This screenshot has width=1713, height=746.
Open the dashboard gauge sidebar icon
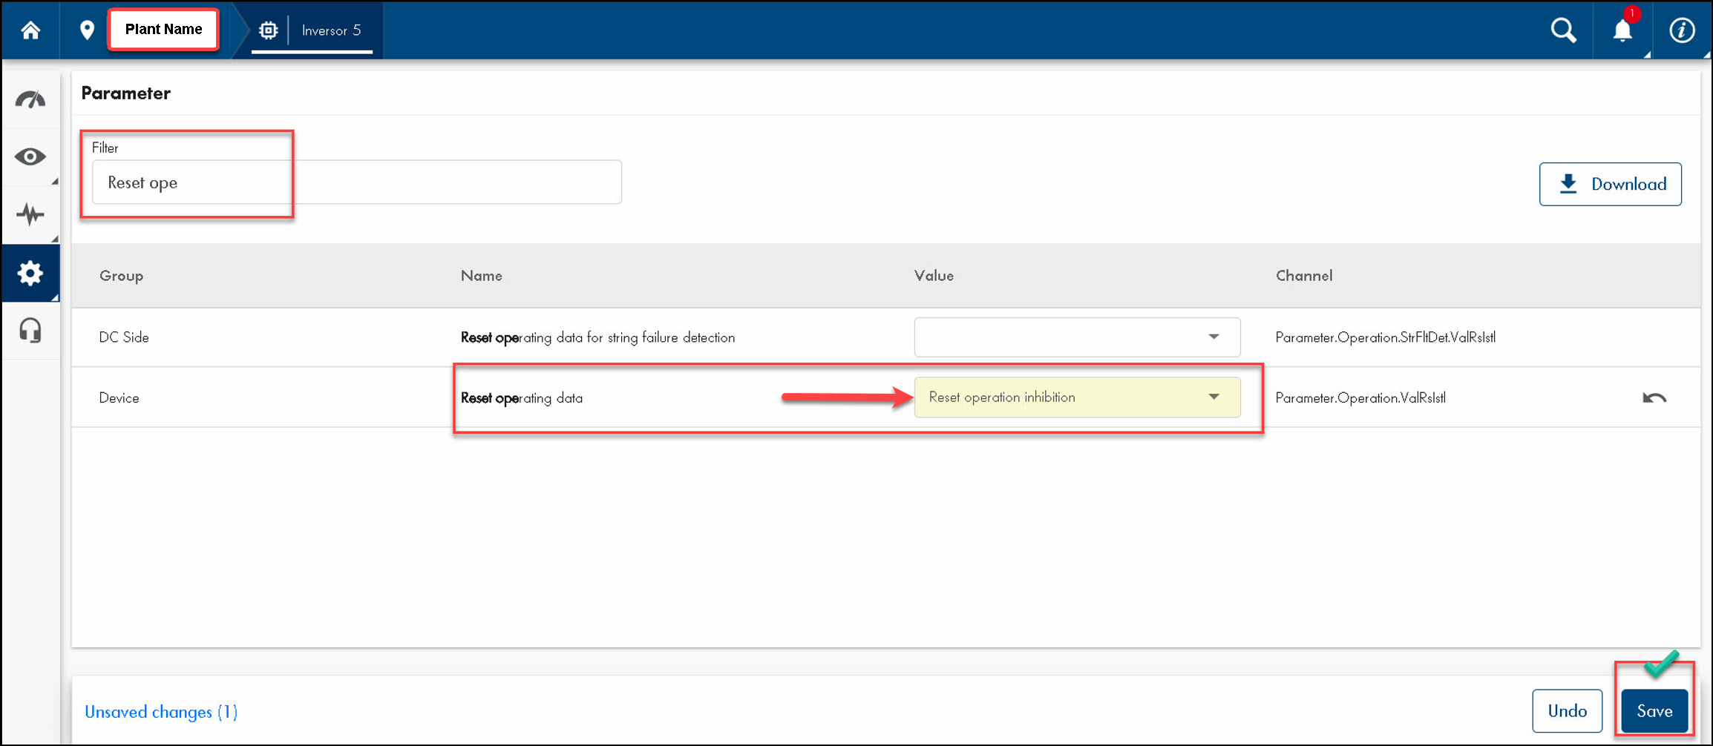[30, 99]
